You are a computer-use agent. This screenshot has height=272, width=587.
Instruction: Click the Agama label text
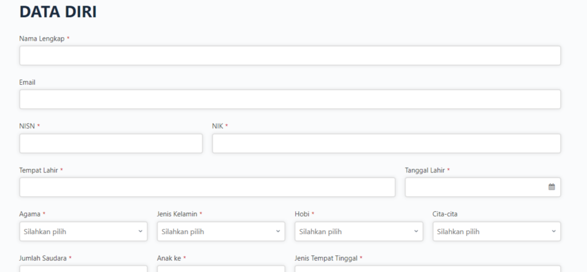pos(30,214)
